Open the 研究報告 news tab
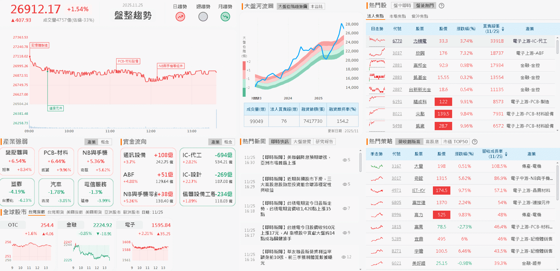This screenshot has width=560, height=271. tap(324, 142)
